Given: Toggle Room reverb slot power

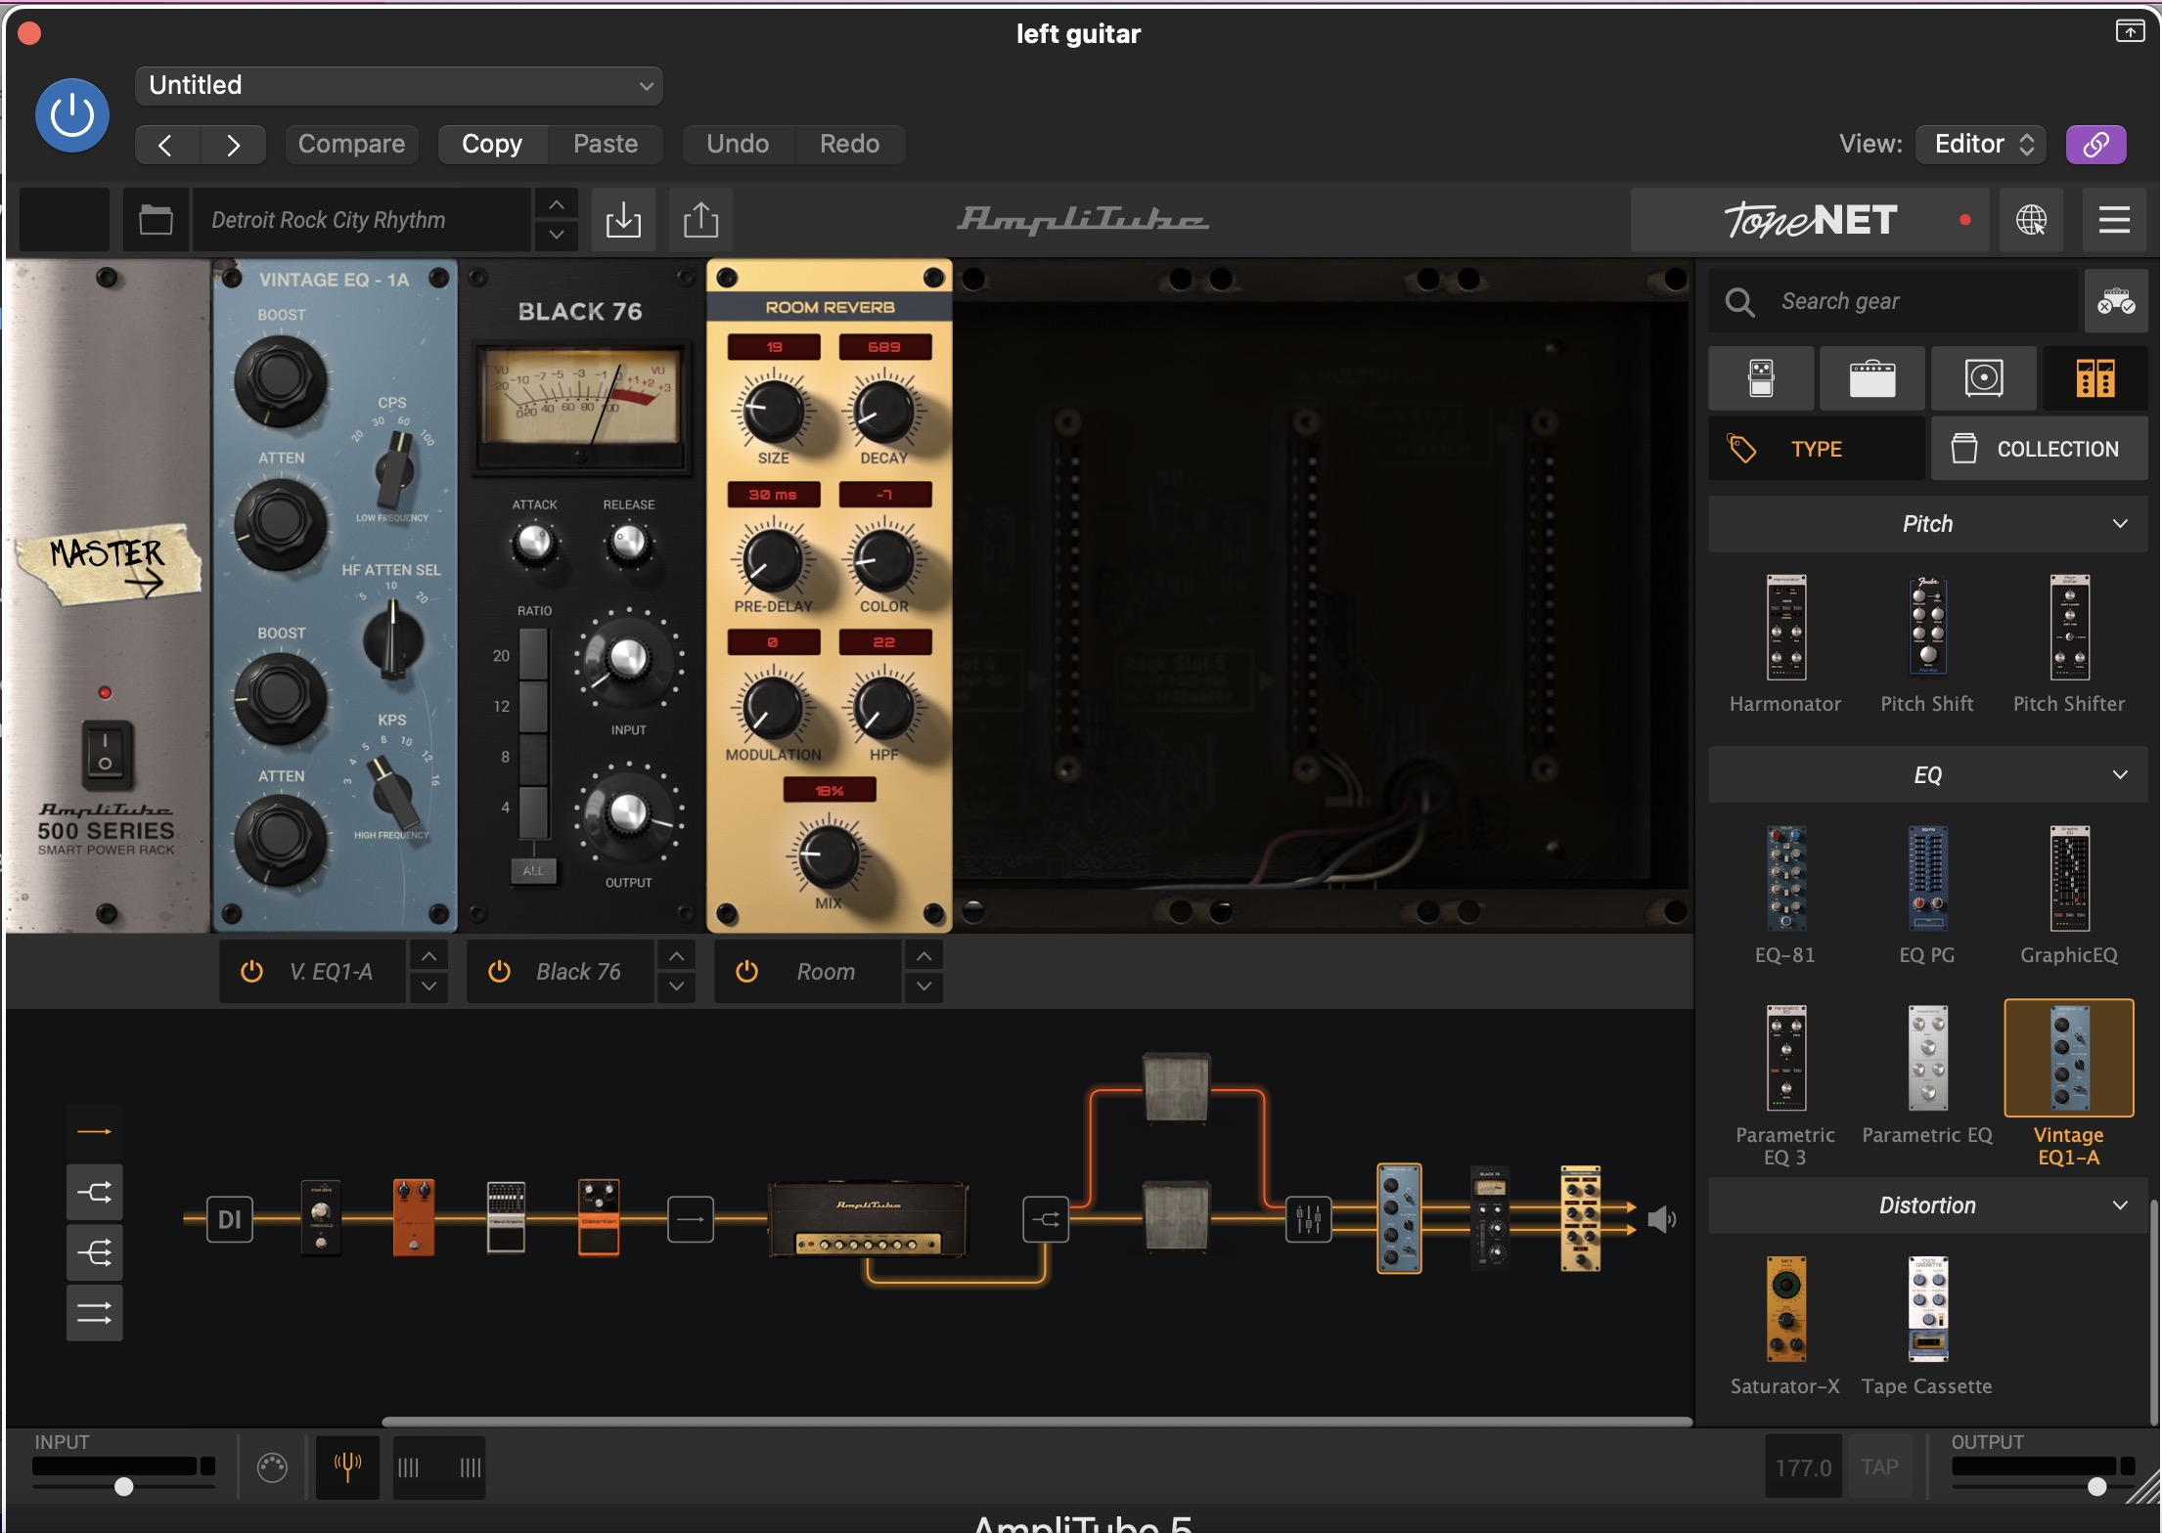Looking at the screenshot, I should point(746,971).
